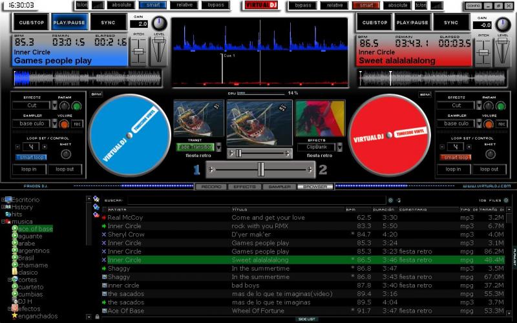Image resolution: width=517 pixels, height=323 pixels.
Task: Toggle left deck bypass mode
Action: tap(216, 5)
